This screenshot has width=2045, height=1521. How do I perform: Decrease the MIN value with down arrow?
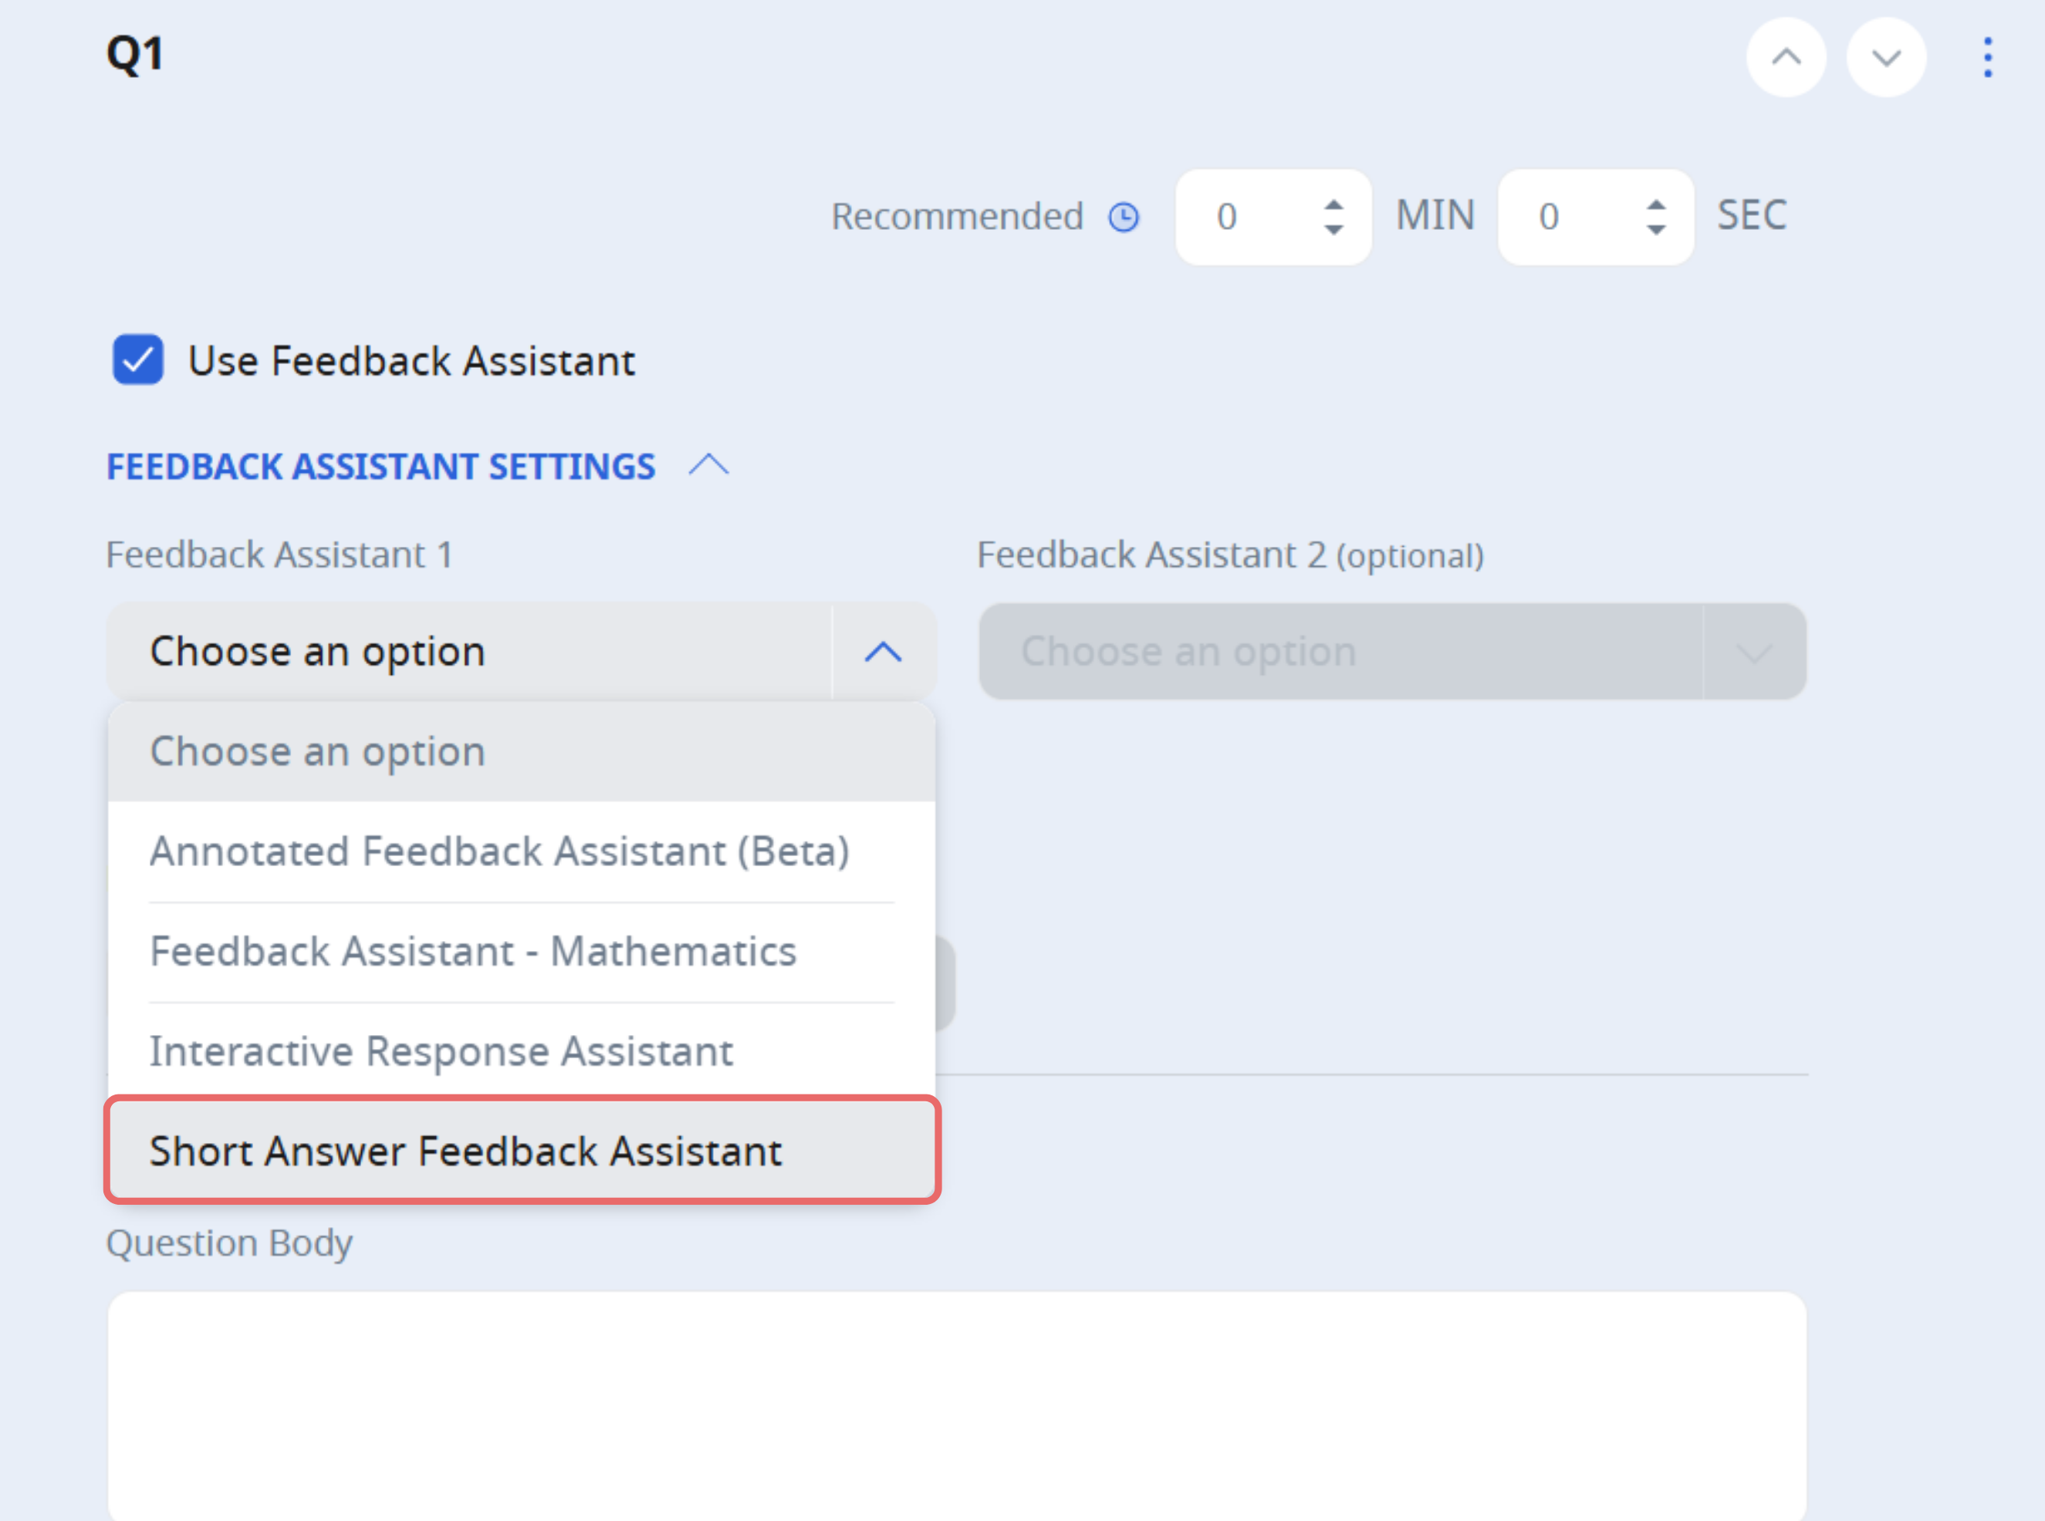1333,230
